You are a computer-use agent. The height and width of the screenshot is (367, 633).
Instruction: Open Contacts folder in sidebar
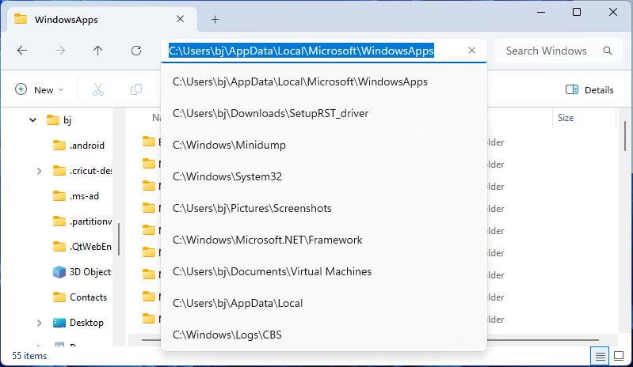tap(80, 297)
